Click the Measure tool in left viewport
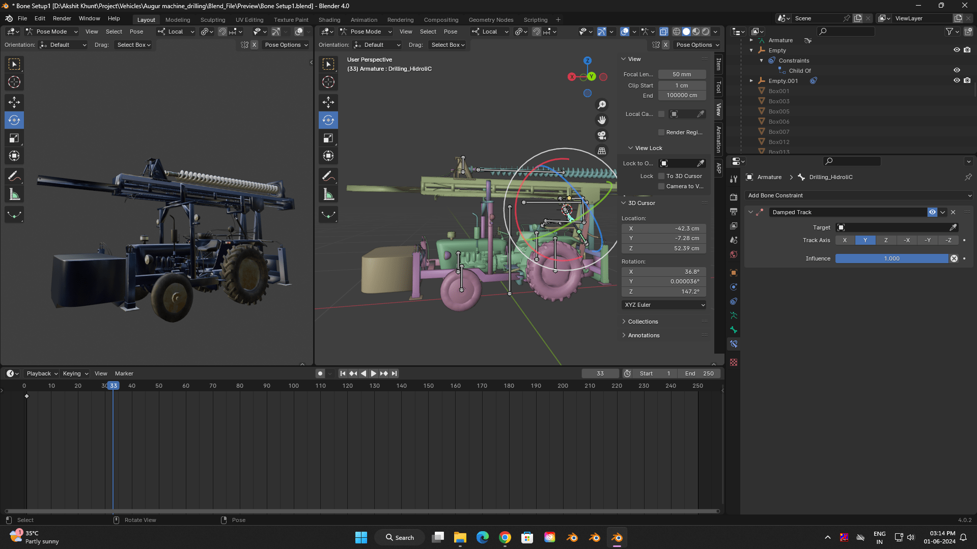Image resolution: width=977 pixels, height=549 pixels. [14, 194]
